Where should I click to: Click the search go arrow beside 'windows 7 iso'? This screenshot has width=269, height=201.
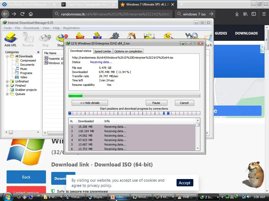pyautogui.click(x=211, y=14)
